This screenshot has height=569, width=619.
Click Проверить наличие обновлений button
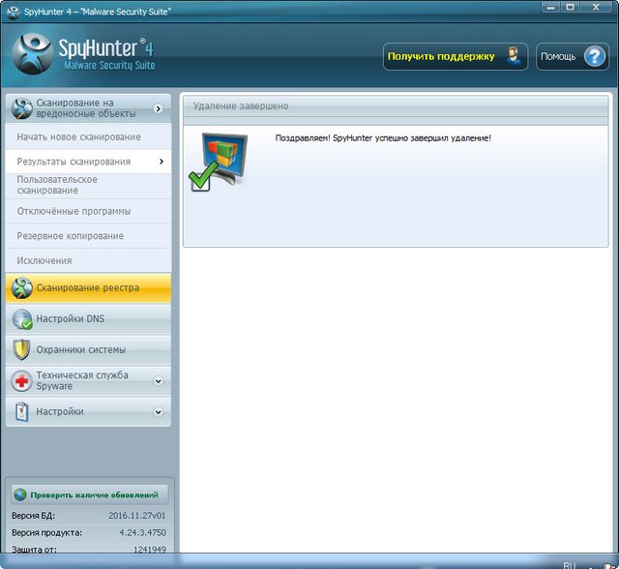pyautogui.click(x=89, y=494)
